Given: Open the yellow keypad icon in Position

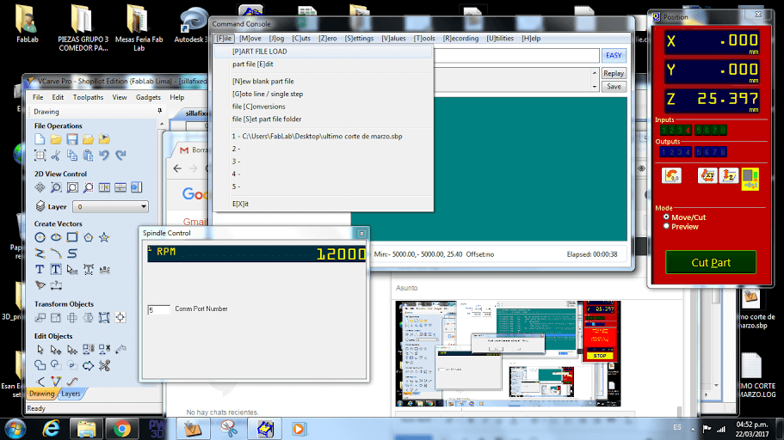Looking at the screenshot, I should point(750,179).
